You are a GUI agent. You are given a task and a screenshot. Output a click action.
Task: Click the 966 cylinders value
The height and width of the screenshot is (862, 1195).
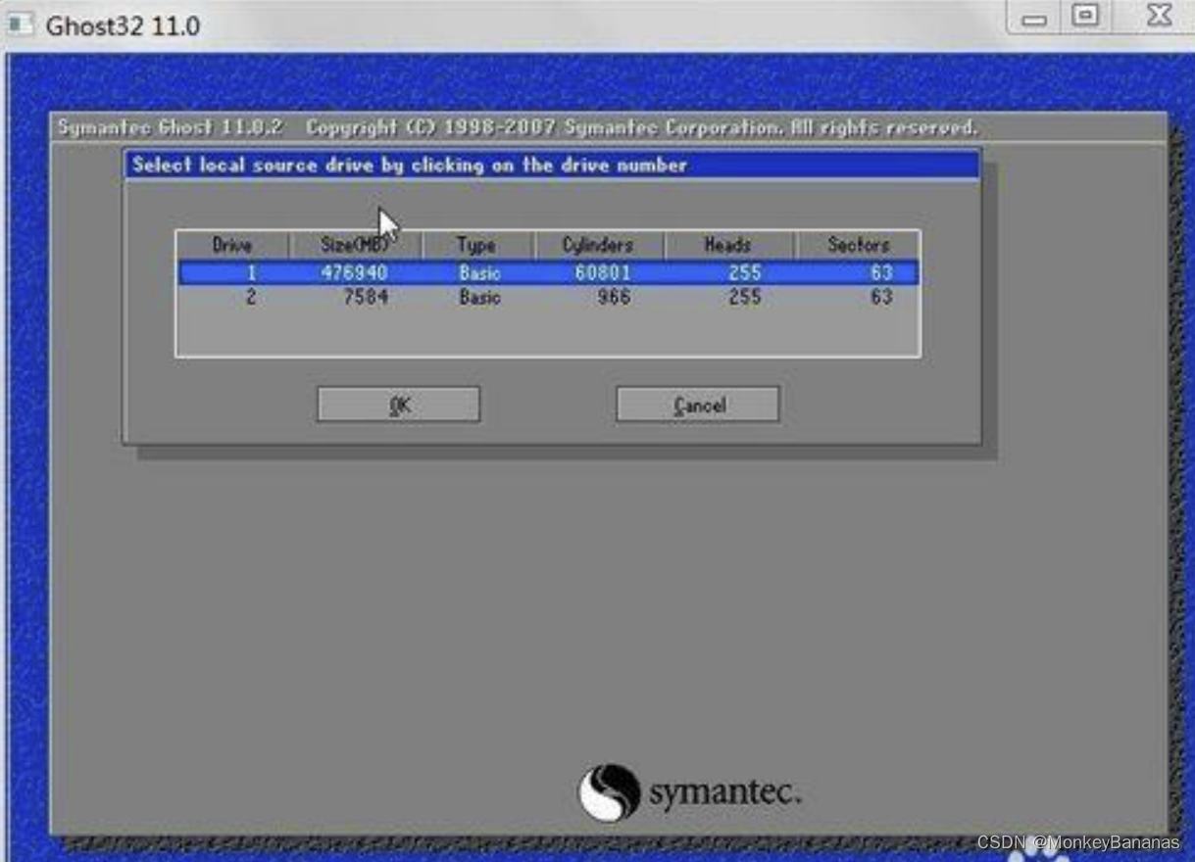(614, 297)
